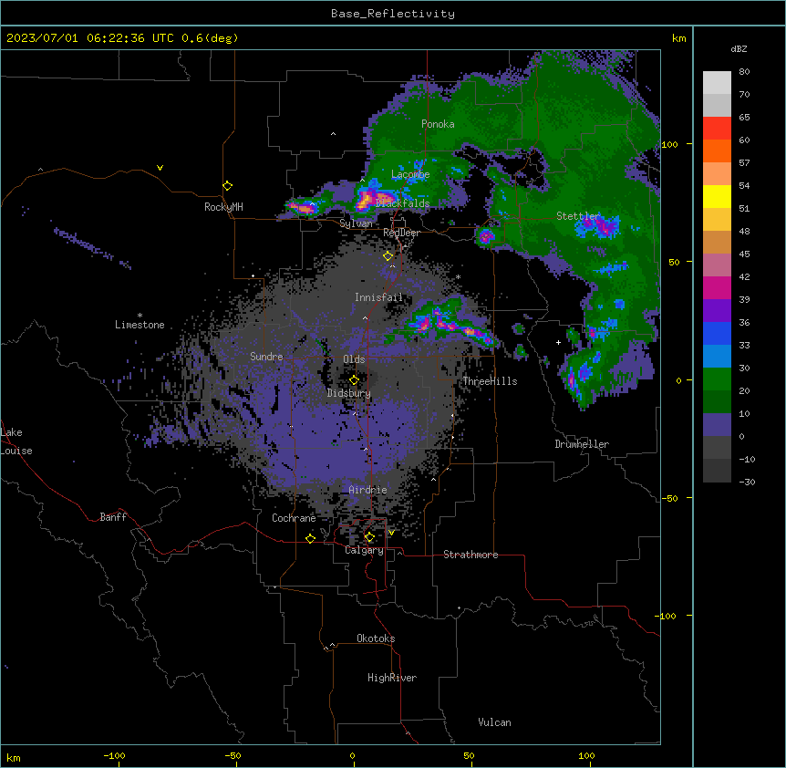Click the Calgary city label
This screenshot has width=786, height=768.
[364, 550]
